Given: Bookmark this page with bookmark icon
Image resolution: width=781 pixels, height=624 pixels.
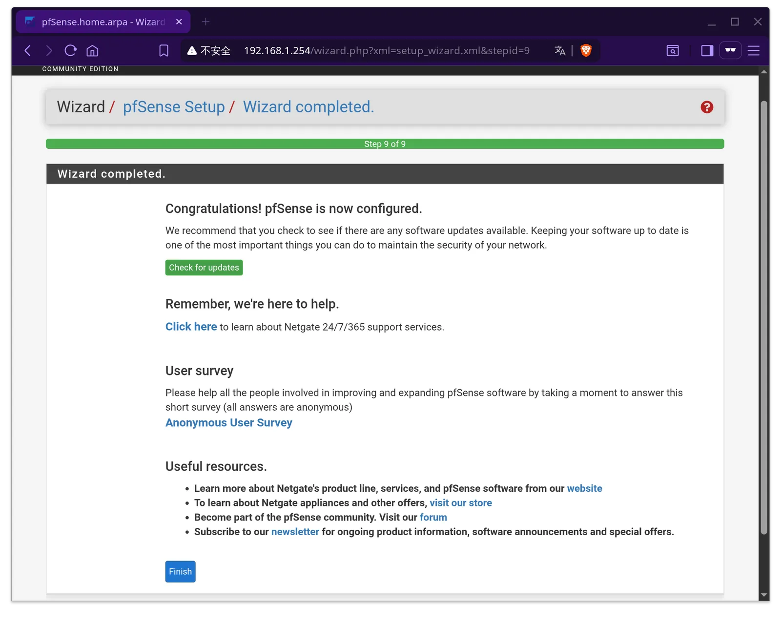Looking at the screenshot, I should coord(164,50).
